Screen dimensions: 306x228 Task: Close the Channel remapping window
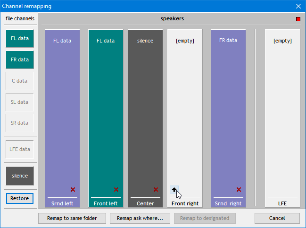coord(298,6)
